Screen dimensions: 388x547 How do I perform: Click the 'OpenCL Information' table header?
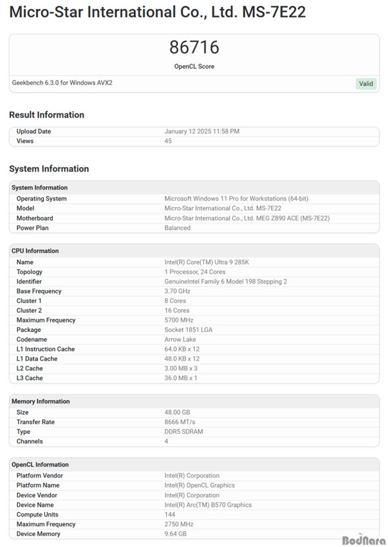point(194,464)
